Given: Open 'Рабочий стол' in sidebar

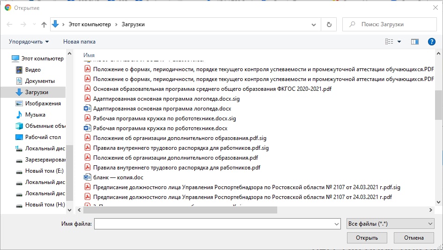Looking at the screenshot, I should 38,137.
